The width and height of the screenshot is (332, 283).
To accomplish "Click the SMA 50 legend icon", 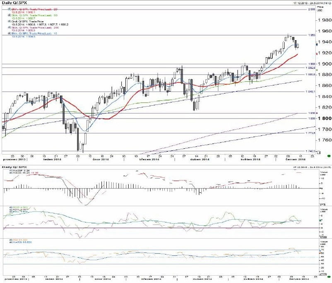I will (10, 15).
